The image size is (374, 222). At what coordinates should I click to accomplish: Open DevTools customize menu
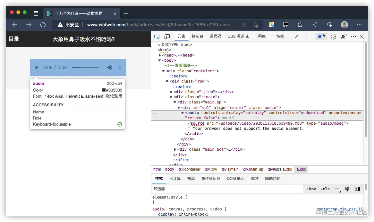tap(353, 37)
